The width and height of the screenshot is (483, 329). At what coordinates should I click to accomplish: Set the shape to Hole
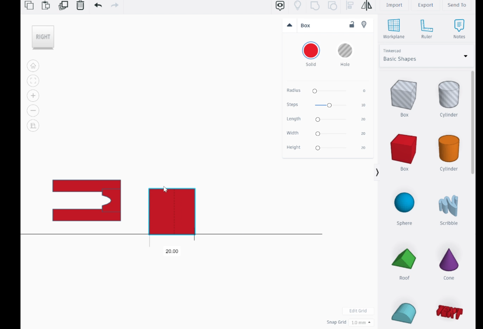click(345, 50)
